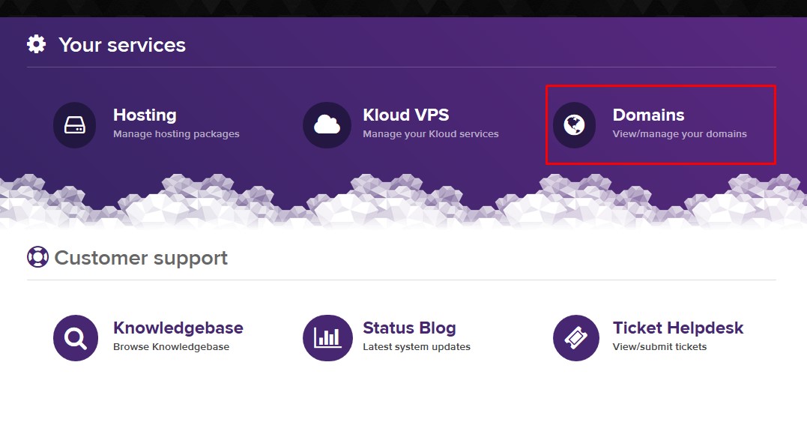807x440 pixels.
Task: Click the lifebuoy icon beside Customer support
Action: coord(37,257)
